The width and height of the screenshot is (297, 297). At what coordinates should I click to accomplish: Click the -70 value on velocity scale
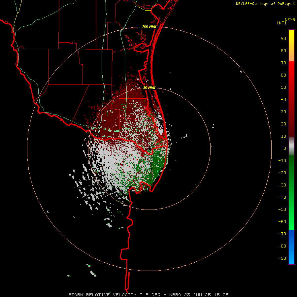point(282,234)
